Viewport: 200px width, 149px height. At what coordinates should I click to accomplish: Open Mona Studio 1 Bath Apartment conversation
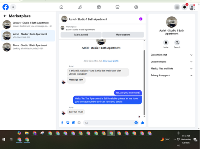(28, 47)
